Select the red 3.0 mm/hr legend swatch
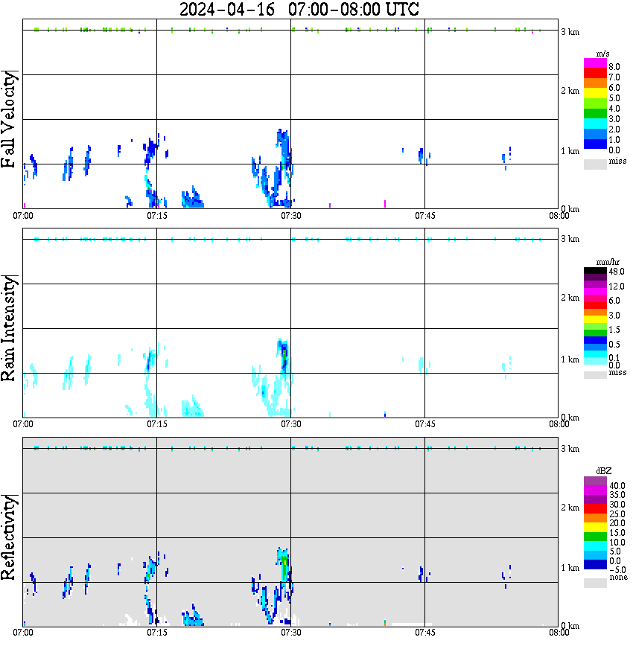The height and width of the screenshot is (646, 633). pos(595,305)
